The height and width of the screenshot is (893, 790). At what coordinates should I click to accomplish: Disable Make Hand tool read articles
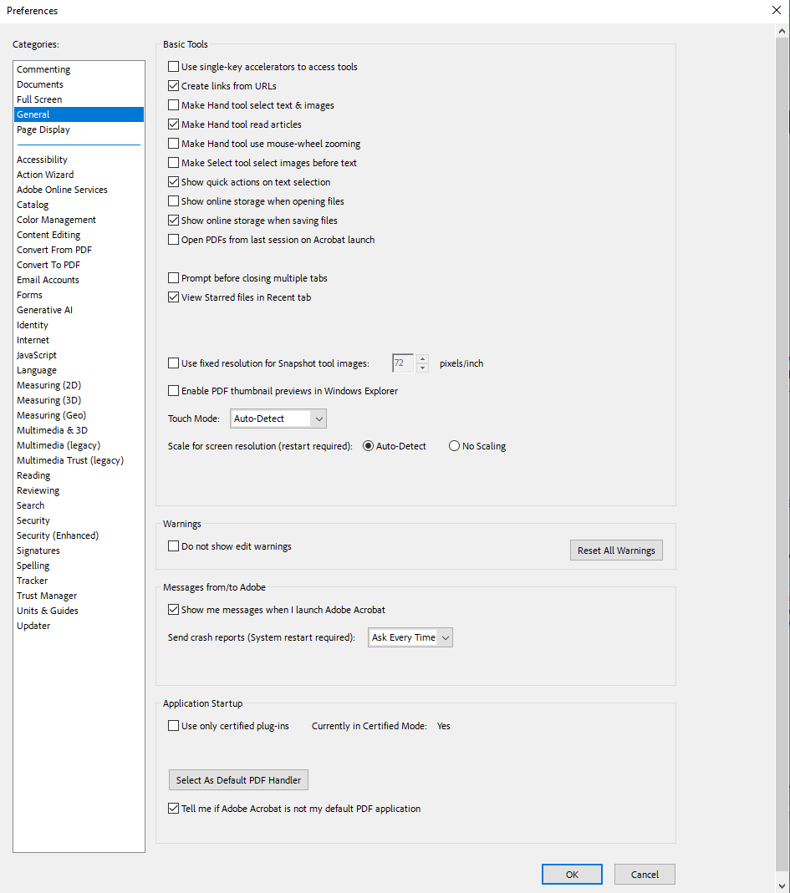173,124
